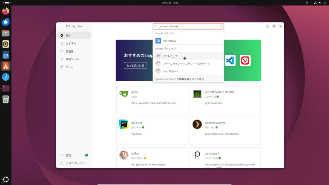This screenshot has width=329, height=185.
Task: Open the Trash dock icon
Action: (x=6, y=99)
